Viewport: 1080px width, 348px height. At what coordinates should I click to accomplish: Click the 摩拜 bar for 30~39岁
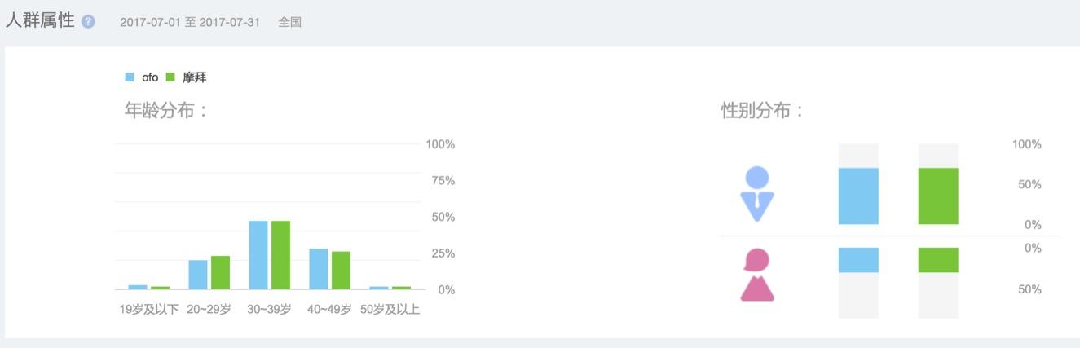[x=280, y=255]
